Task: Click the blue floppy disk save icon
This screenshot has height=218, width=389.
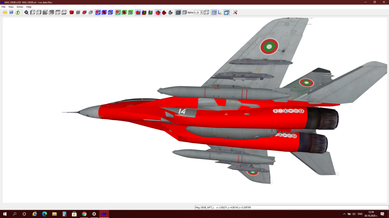Action: [11, 12]
